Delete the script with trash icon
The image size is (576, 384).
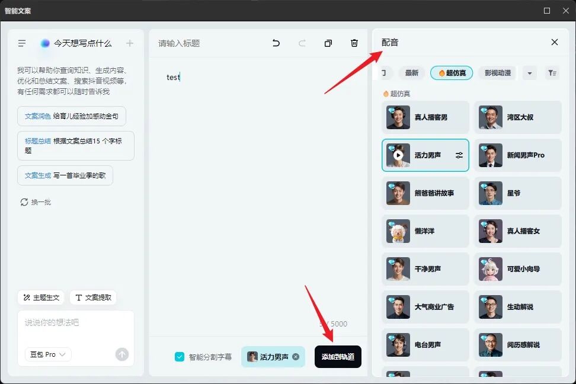point(354,43)
